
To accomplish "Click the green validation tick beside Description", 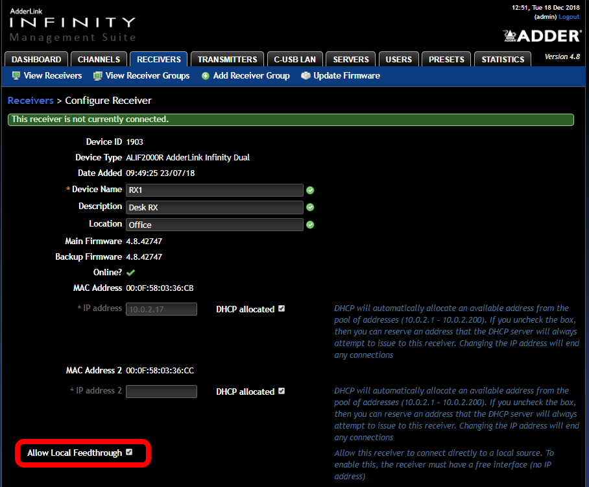I will (x=310, y=207).
